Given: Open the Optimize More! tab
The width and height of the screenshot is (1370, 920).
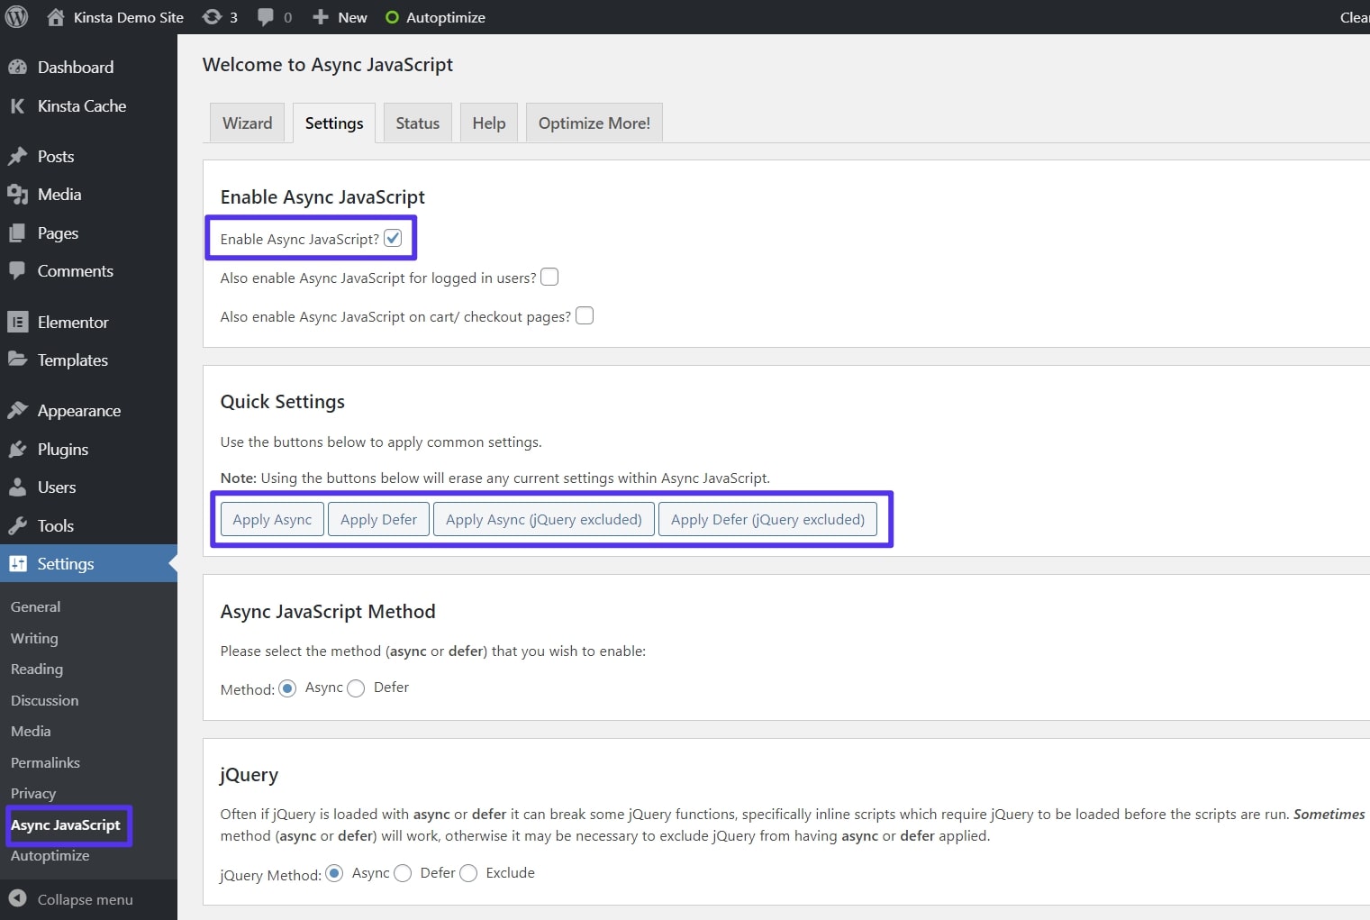Looking at the screenshot, I should (594, 122).
